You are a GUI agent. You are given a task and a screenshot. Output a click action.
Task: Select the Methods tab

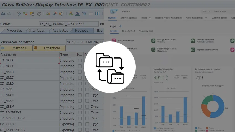[82, 30]
